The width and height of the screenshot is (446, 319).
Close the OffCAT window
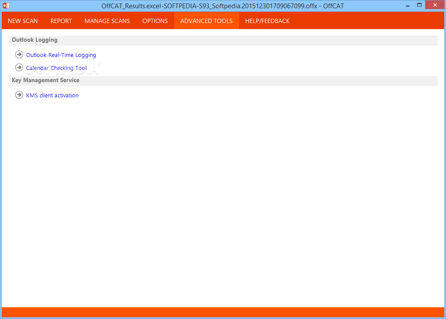coord(435,5)
